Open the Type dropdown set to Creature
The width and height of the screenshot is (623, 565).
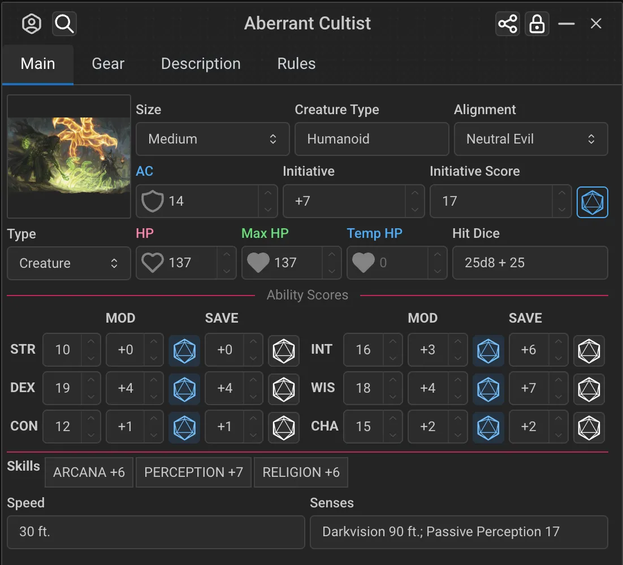tap(68, 263)
